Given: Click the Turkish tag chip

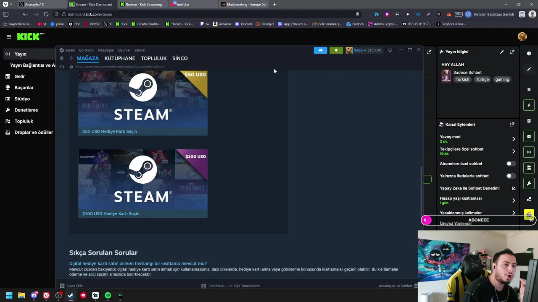Looking at the screenshot, I should 462,80.
